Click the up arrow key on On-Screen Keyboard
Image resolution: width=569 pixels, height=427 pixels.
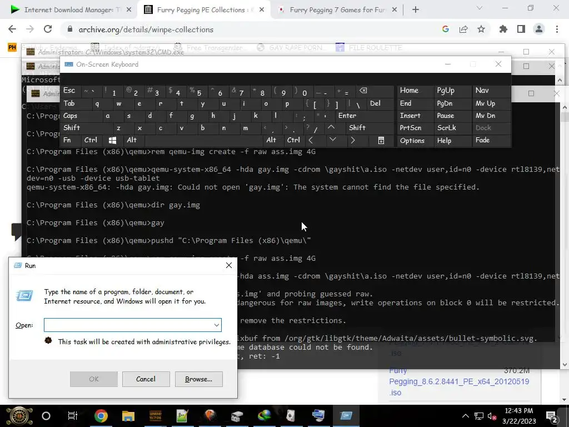tap(331, 127)
